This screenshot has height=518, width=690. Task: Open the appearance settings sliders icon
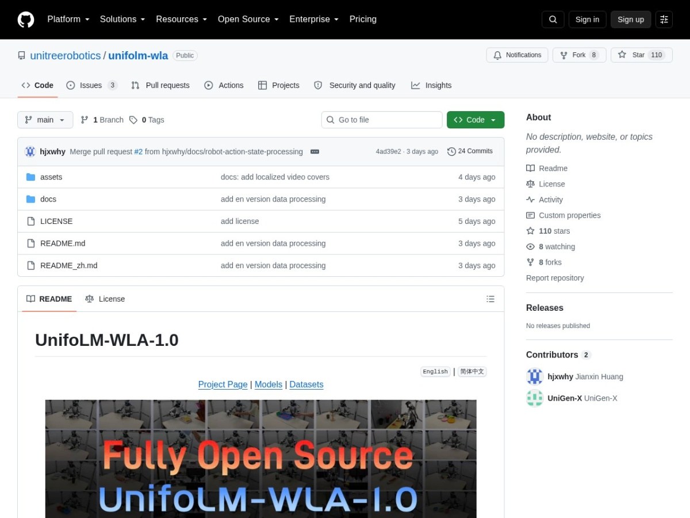pos(664,20)
